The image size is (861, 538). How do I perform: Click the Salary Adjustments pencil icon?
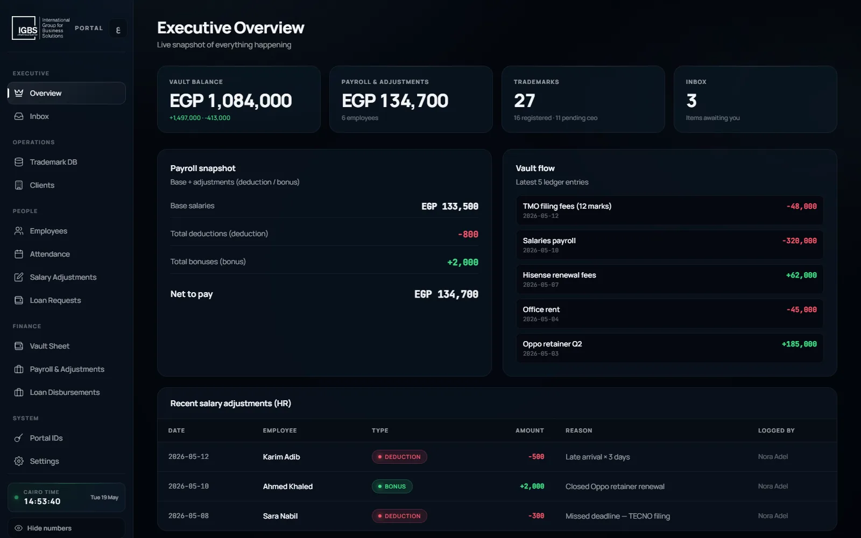[19, 277]
